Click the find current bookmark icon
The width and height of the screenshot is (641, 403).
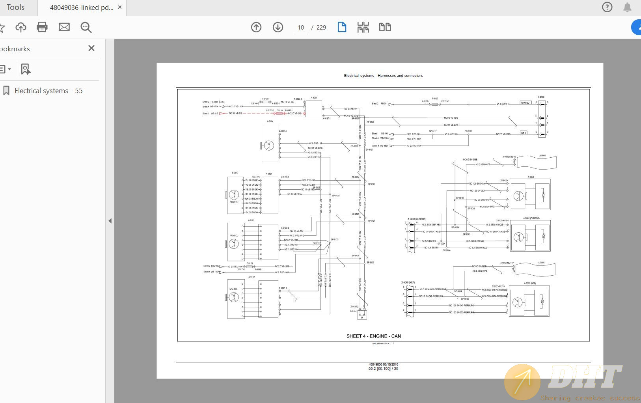click(x=26, y=69)
